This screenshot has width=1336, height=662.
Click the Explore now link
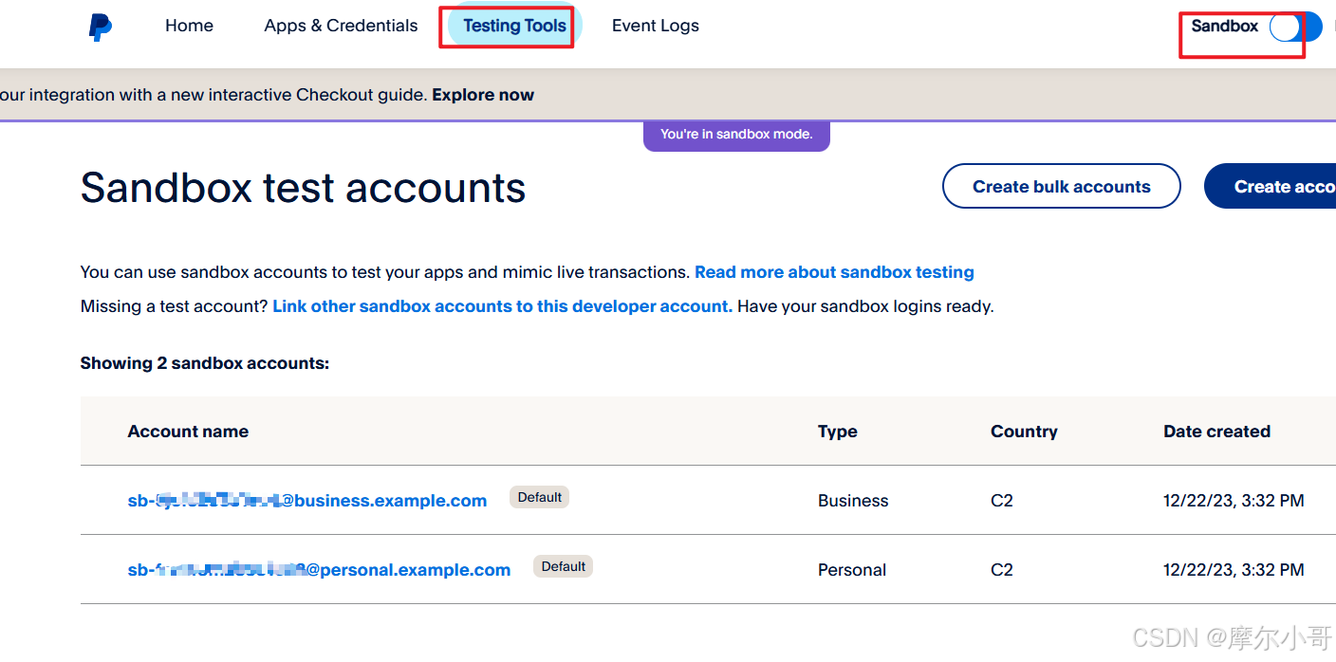coord(483,95)
